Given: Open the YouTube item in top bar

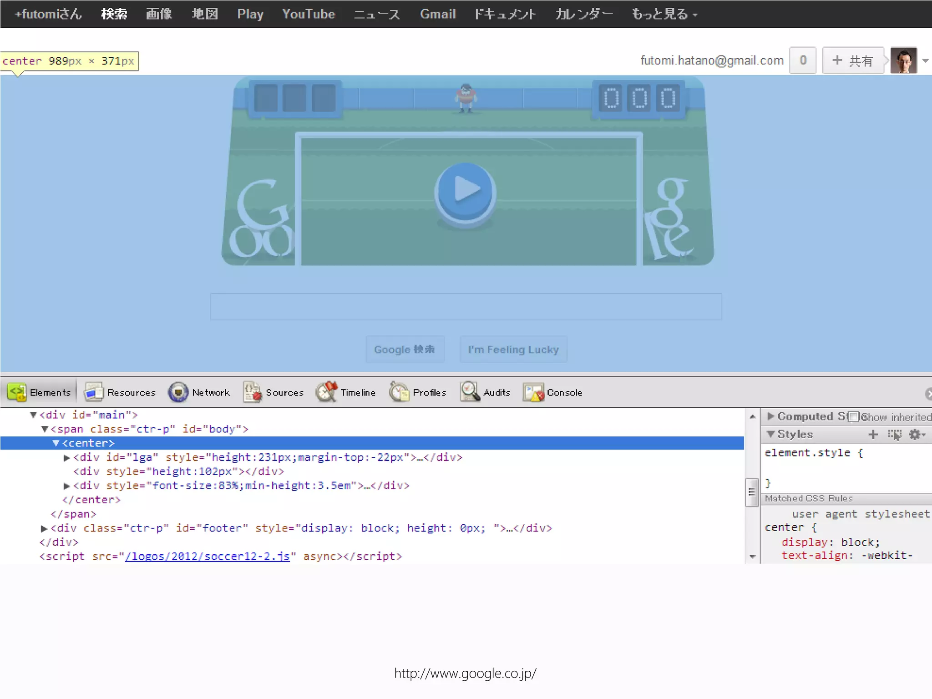Looking at the screenshot, I should pyautogui.click(x=309, y=14).
